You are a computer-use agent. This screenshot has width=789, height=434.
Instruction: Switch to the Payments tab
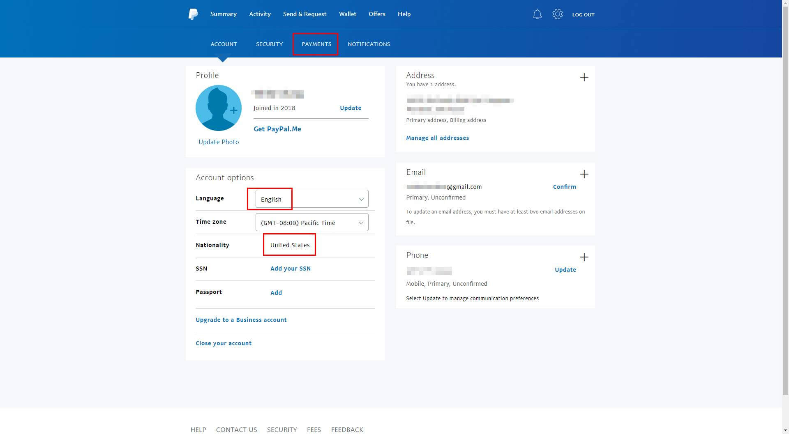pos(316,44)
